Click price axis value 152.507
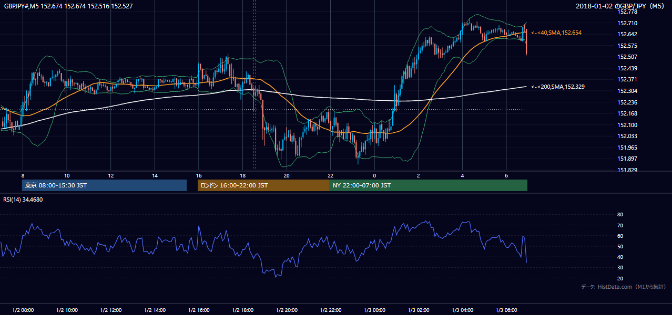Image resolution: width=672 pixels, height=315 pixels. coord(627,57)
